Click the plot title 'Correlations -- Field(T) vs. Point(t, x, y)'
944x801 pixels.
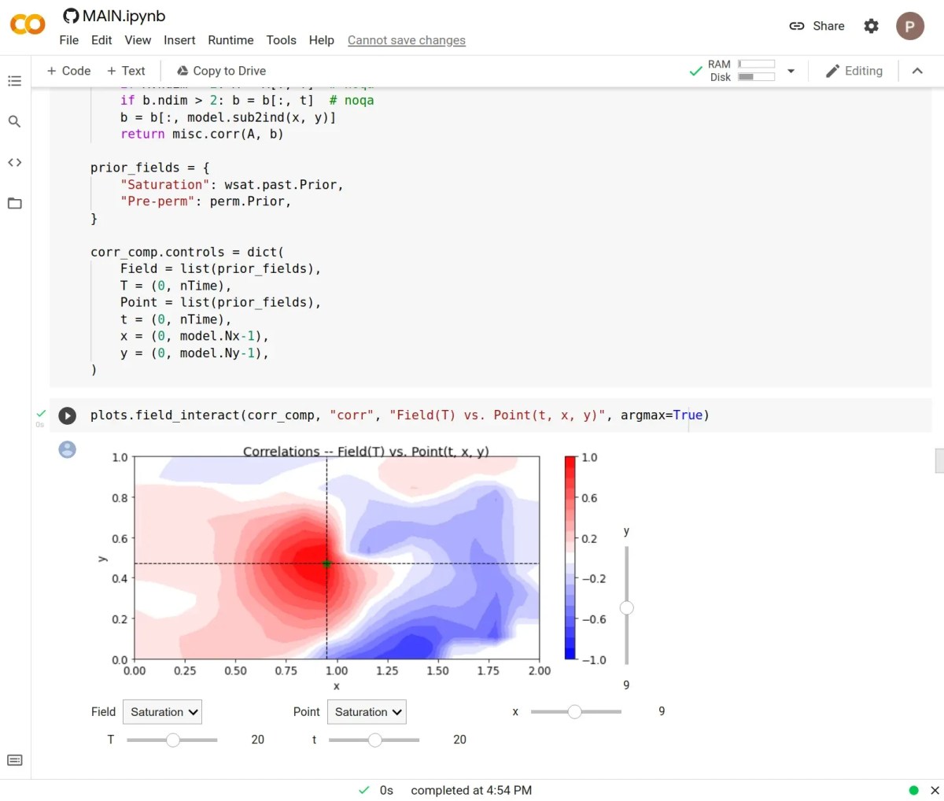[x=366, y=452]
